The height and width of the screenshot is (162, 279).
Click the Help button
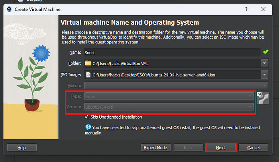[x=22, y=148]
